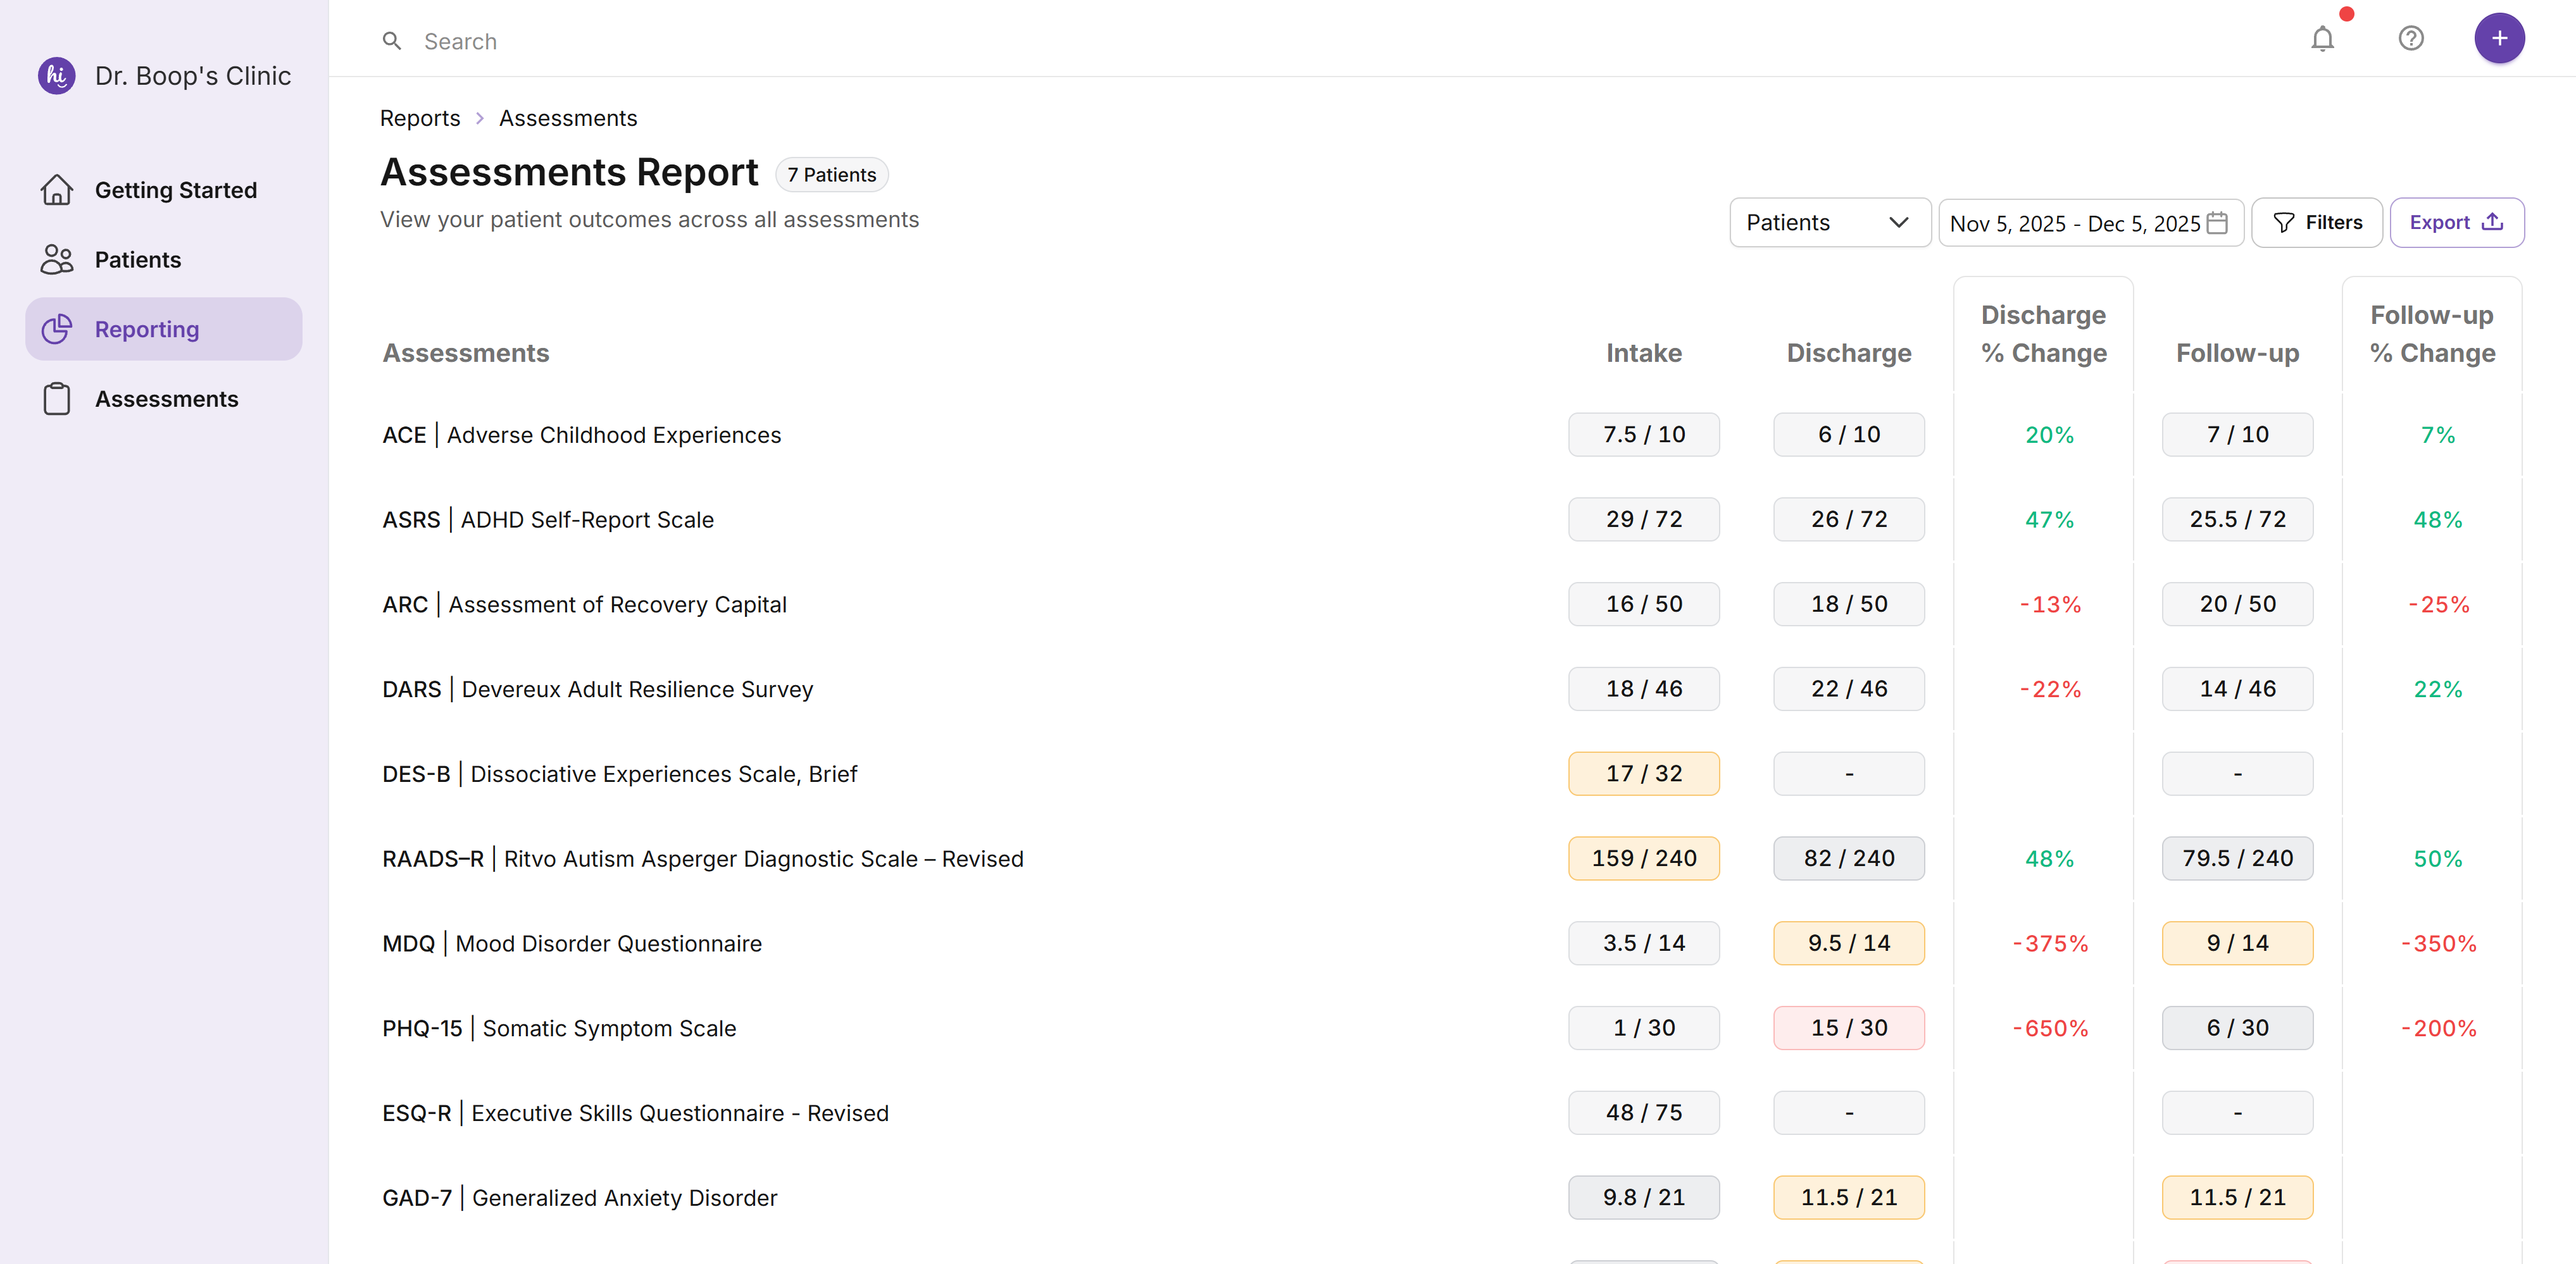Click the purple plus button
This screenshot has height=1264, width=2576.
[x=2499, y=38]
